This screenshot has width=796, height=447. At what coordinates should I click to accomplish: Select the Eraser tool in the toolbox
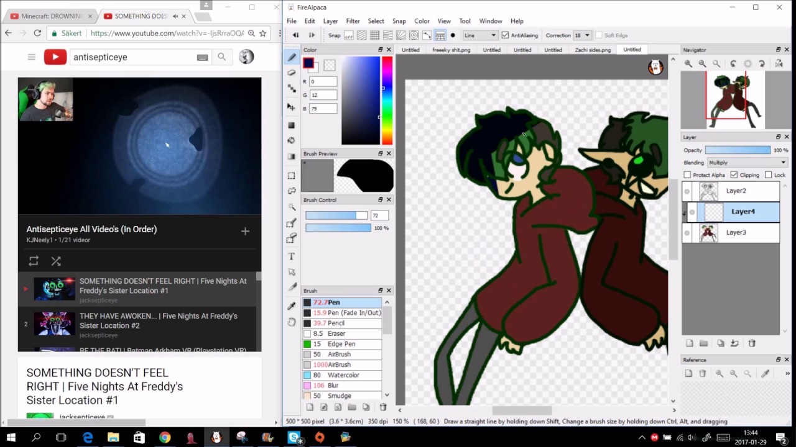pyautogui.click(x=292, y=73)
